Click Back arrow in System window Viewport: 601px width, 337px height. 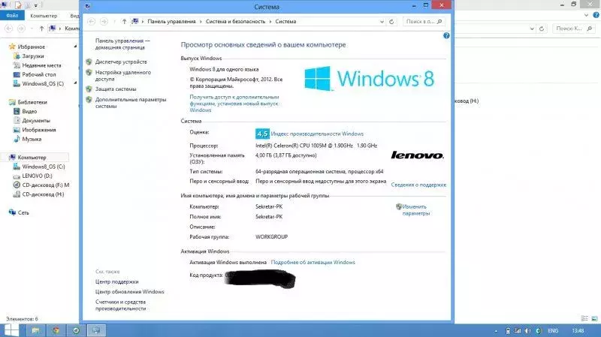tap(91, 22)
